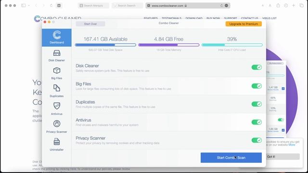Disable the Duplicates switch
Image resolution: width=308 pixels, height=173 pixels.
click(x=257, y=104)
